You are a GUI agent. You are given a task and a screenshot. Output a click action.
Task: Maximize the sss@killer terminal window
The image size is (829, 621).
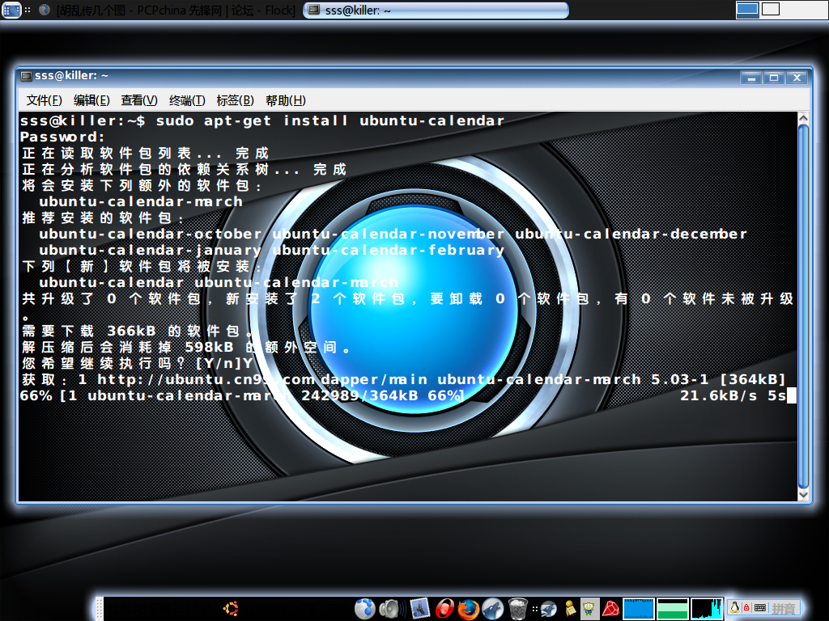click(x=774, y=78)
